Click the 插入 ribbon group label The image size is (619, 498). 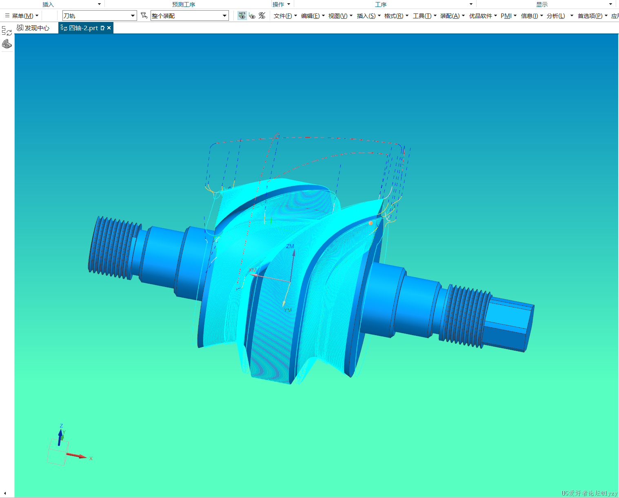48,4
